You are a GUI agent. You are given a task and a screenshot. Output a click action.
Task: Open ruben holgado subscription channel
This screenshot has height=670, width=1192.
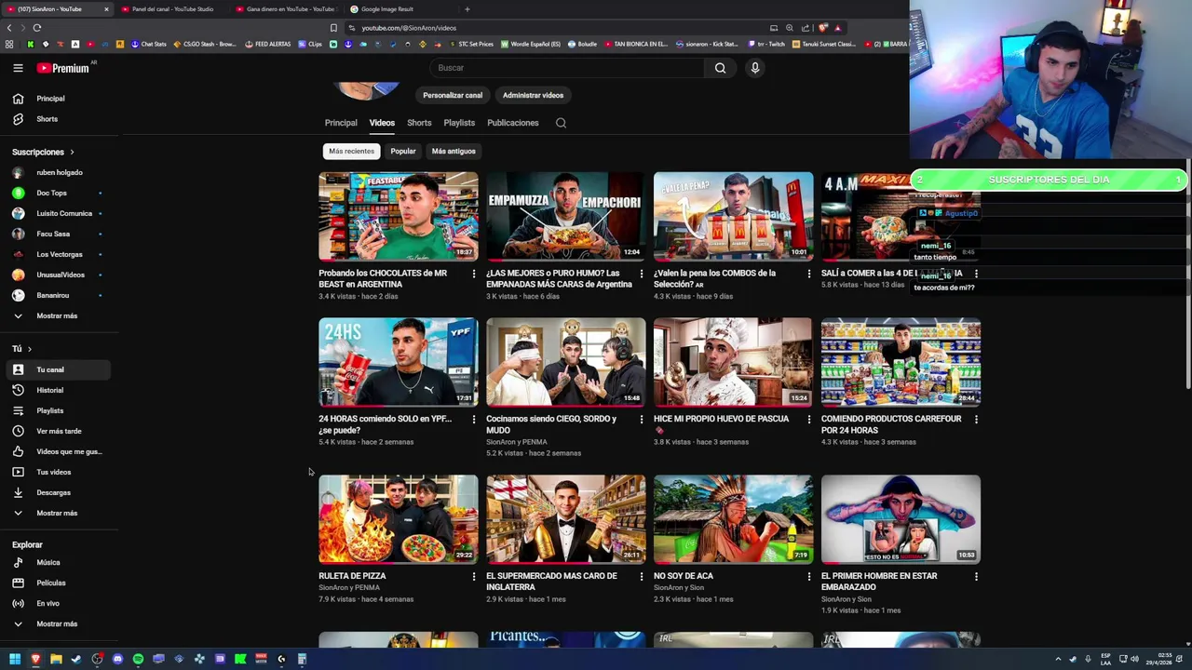click(59, 172)
